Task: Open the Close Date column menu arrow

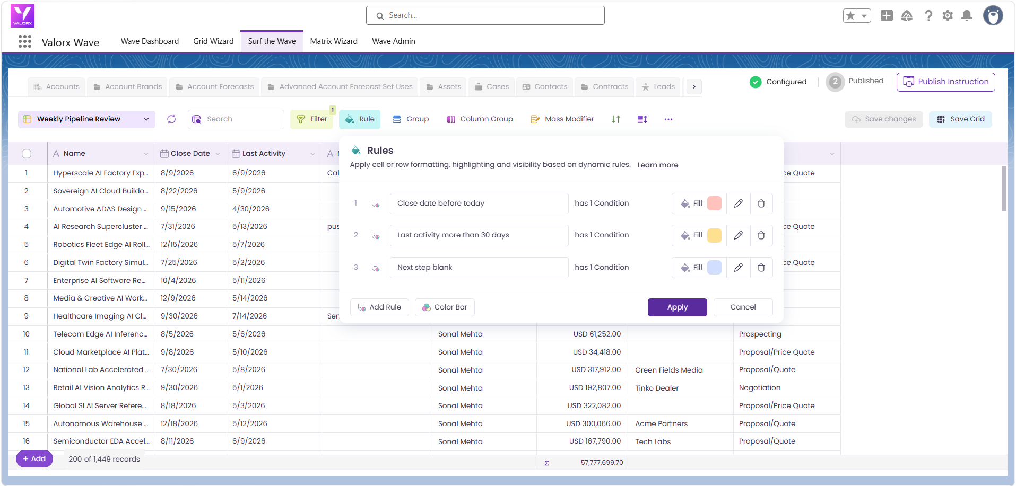Action: coord(218,154)
